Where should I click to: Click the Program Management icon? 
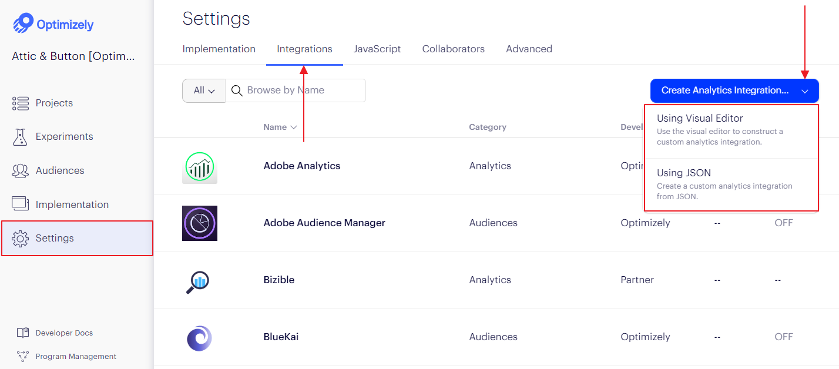[23, 357]
